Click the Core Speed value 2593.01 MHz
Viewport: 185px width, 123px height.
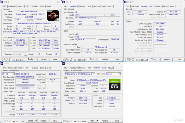[x=20, y=40]
